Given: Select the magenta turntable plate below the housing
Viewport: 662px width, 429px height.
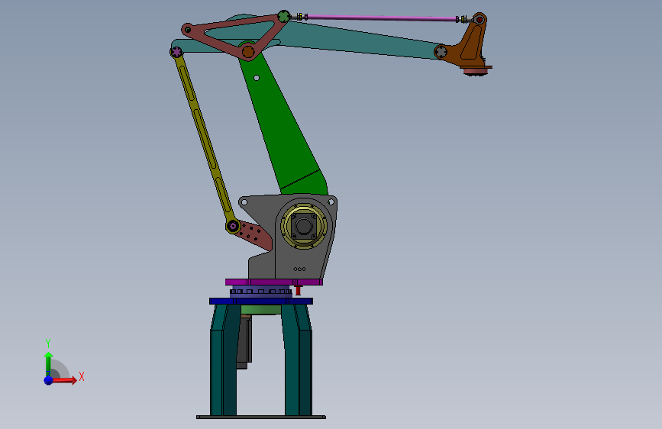Looking at the screenshot, I should click(x=274, y=282).
